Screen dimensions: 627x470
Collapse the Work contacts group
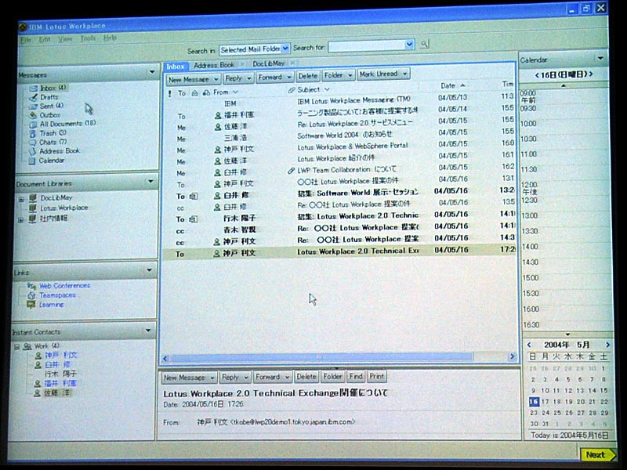point(16,347)
